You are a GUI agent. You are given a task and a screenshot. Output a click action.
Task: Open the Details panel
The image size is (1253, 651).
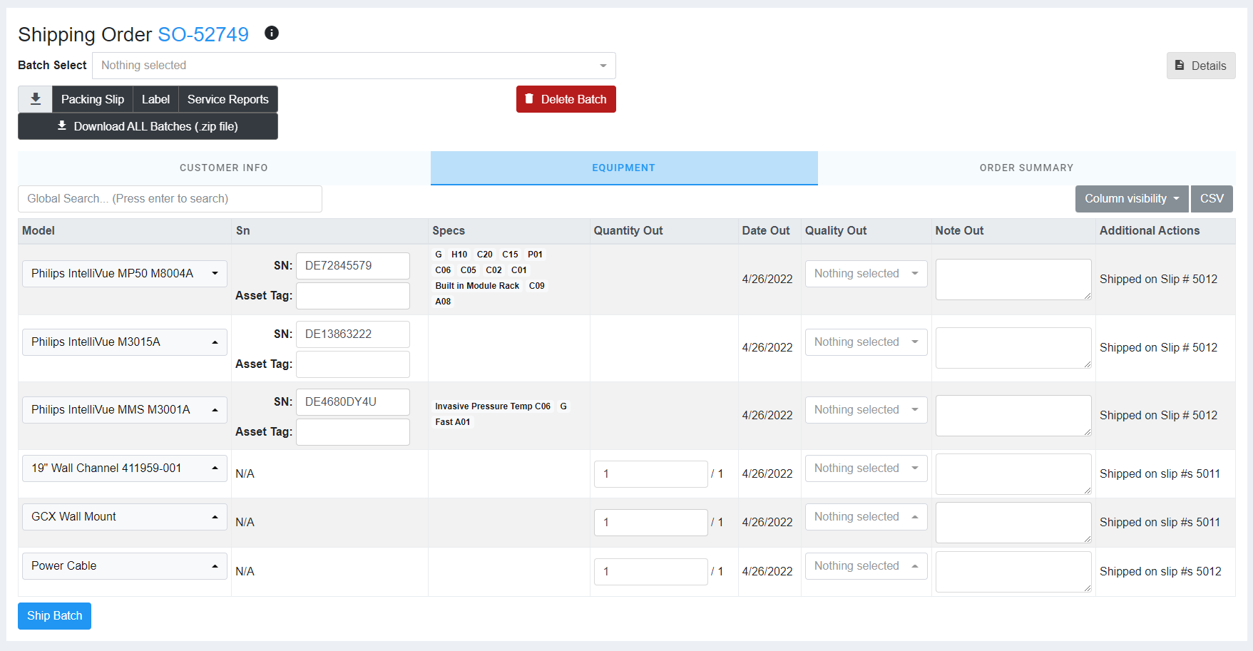[x=1201, y=66]
